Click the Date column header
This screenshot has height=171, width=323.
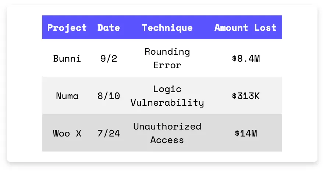[x=109, y=28]
